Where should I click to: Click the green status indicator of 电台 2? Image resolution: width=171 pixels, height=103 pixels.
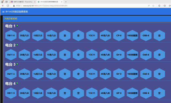17,45
